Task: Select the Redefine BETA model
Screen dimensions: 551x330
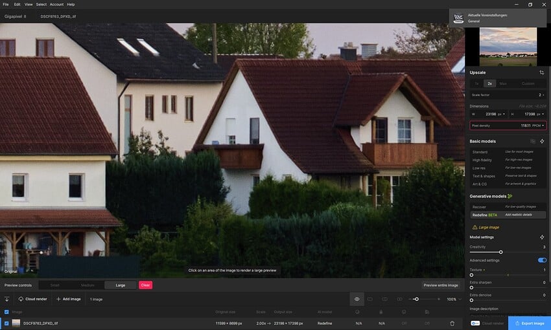Action: coord(508,215)
